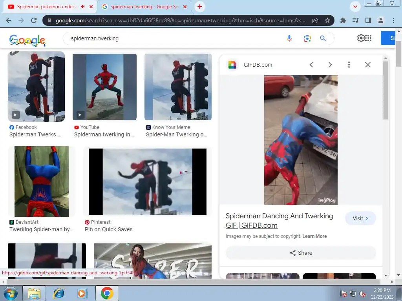This screenshot has width=402, height=301.
Task: Open Google quick settings gear
Action: point(360,38)
